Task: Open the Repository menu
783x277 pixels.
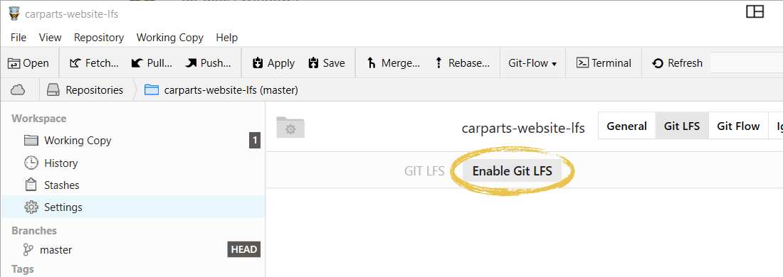Action: coord(99,38)
